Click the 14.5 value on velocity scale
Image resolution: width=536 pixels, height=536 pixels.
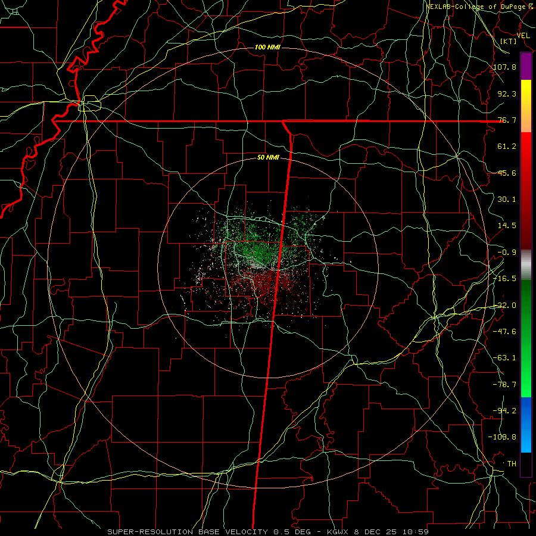click(x=507, y=226)
